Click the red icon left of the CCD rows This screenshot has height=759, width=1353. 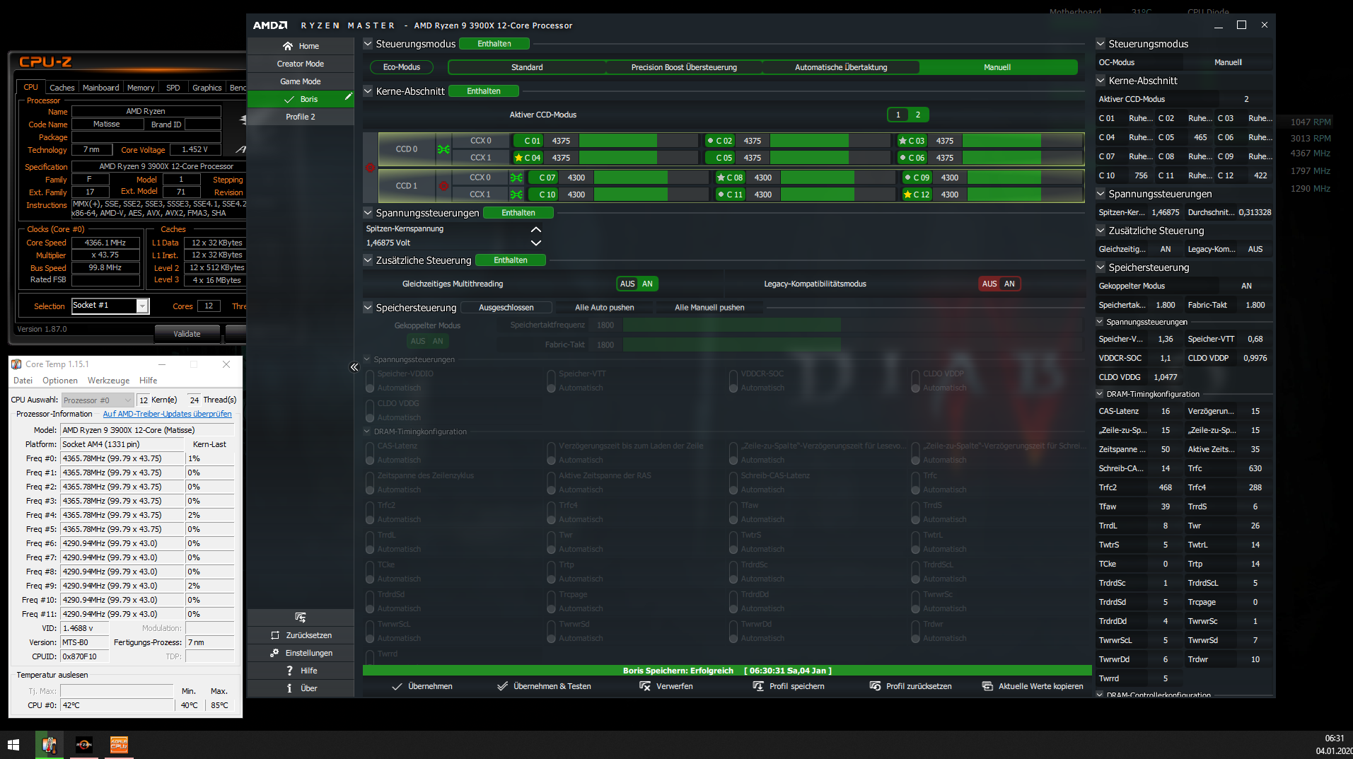370,168
